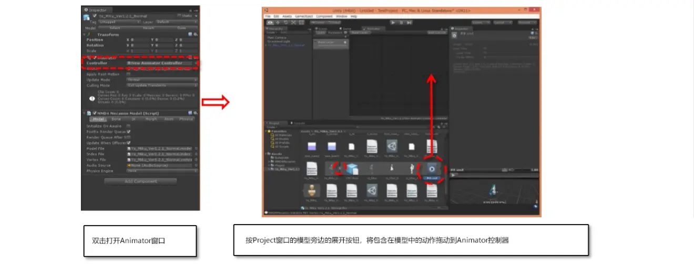Toggle the eye icon beside Parameters
Image resolution: width=694 pixels, height=264 pixels.
pos(345,33)
